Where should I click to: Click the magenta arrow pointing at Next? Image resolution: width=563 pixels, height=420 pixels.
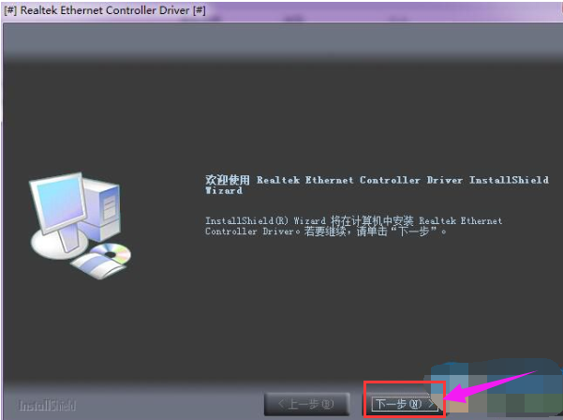point(496,392)
